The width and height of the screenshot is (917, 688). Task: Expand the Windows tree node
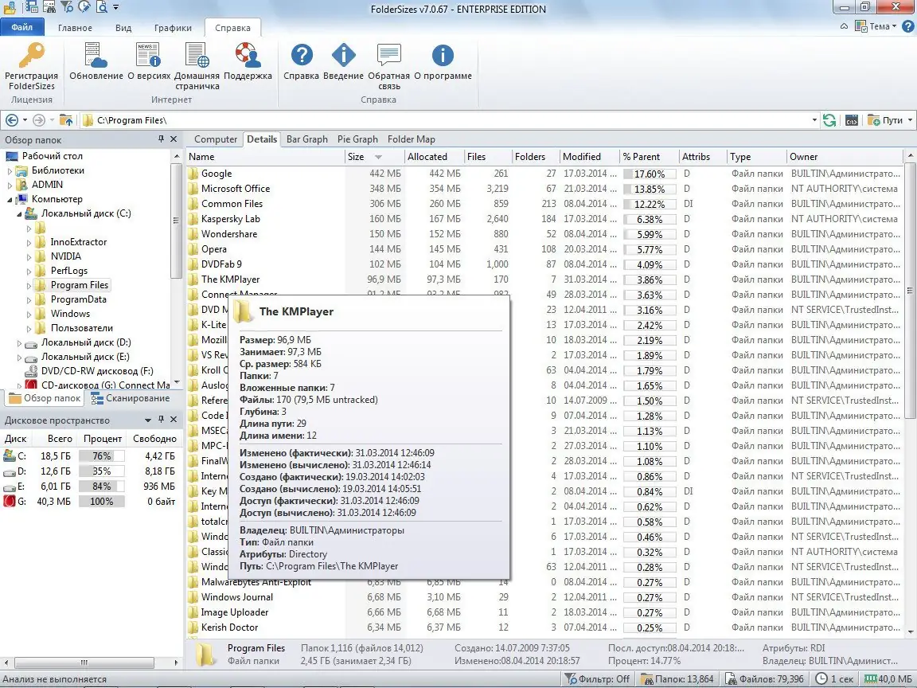(29, 315)
